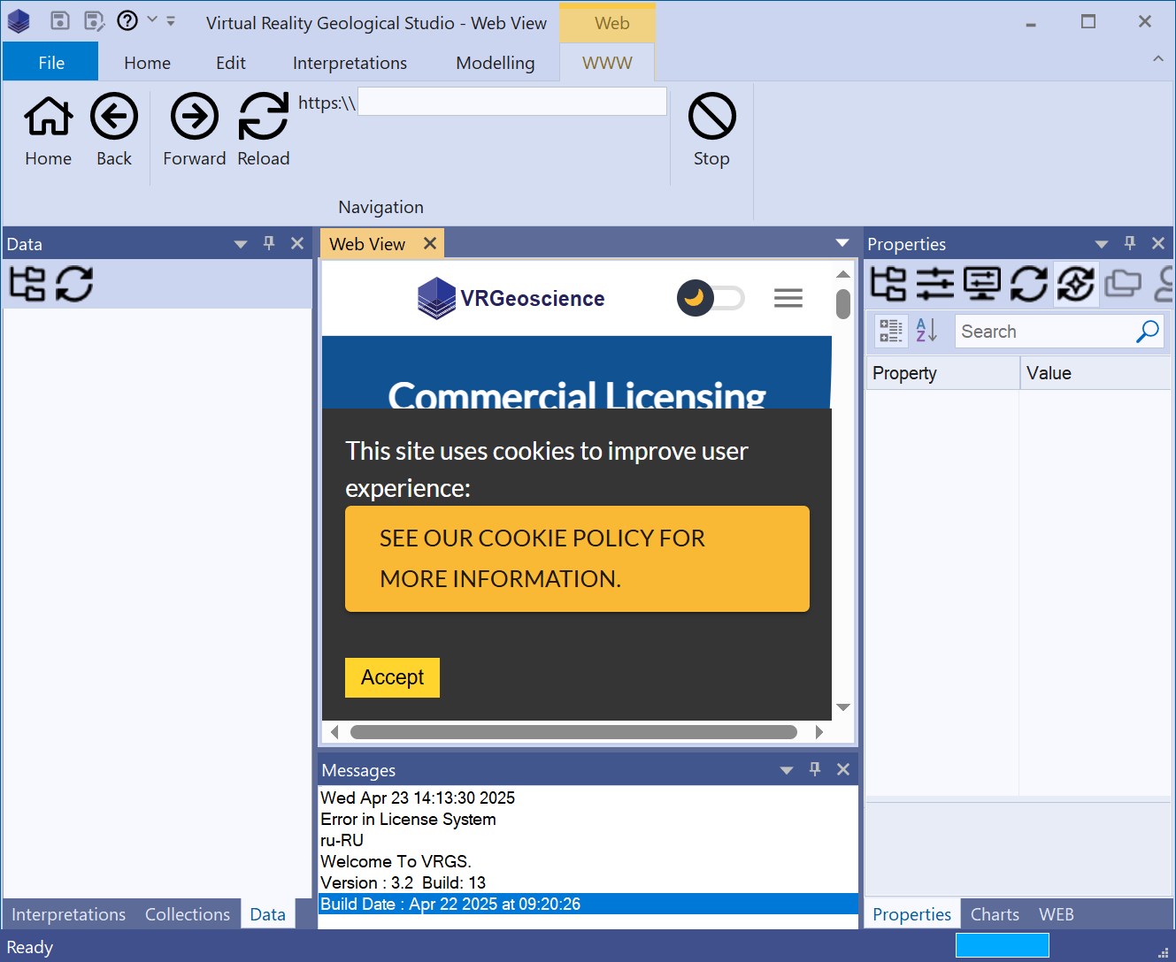
Task: Select the Web View document tab
Action: pyautogui.click(x=367, y=244)
